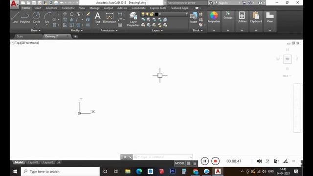This screenshot has height=176, width=313.
Task: Open the Utilities calculator panel
Action: pos(242,17)
